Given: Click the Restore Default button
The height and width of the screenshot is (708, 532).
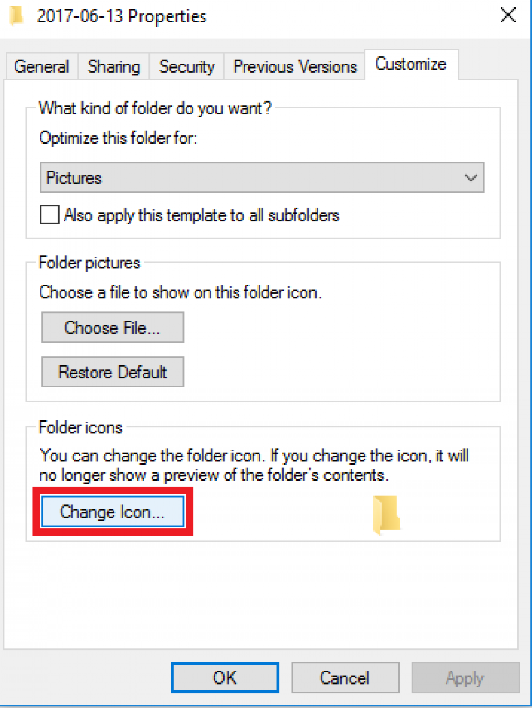Looking at the screenshot, I should (x=113, y=372).
